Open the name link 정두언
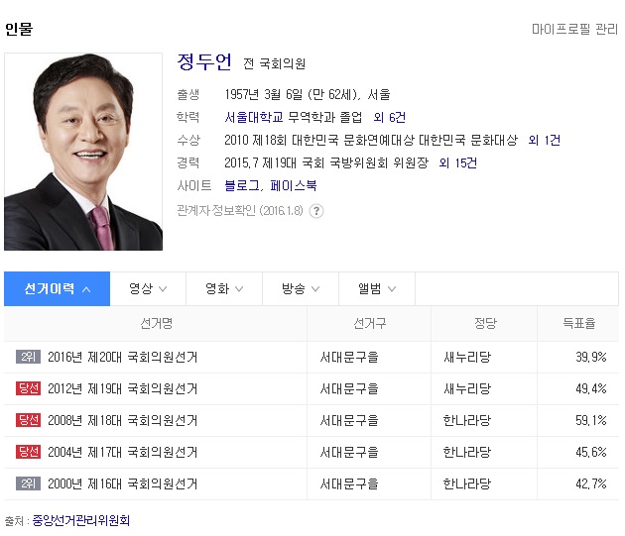The image size is (625, 536). 204,62
